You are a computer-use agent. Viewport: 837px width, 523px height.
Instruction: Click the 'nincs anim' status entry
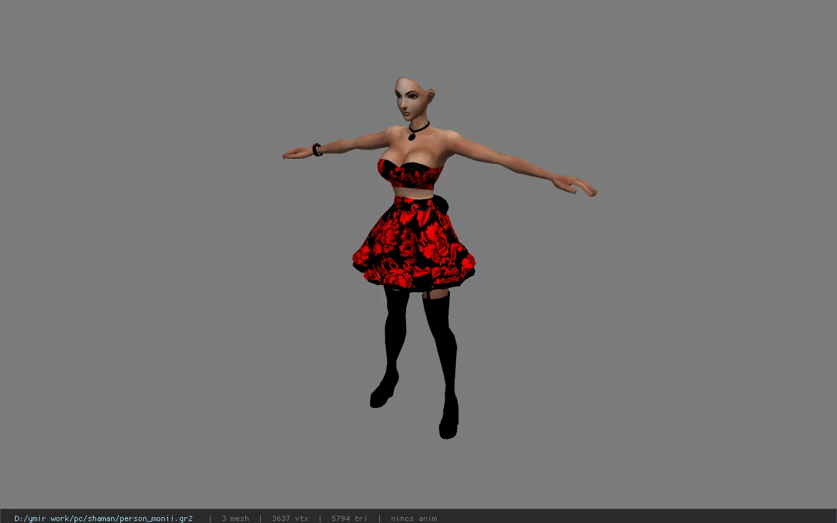(414, 518)
